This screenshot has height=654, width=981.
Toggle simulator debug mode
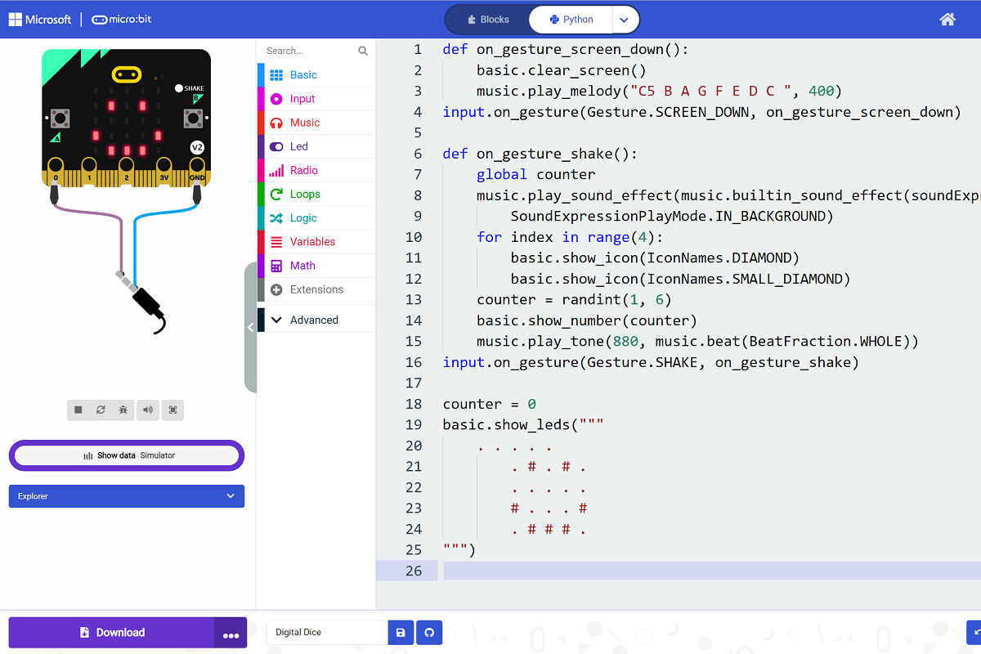click(123, 410)
